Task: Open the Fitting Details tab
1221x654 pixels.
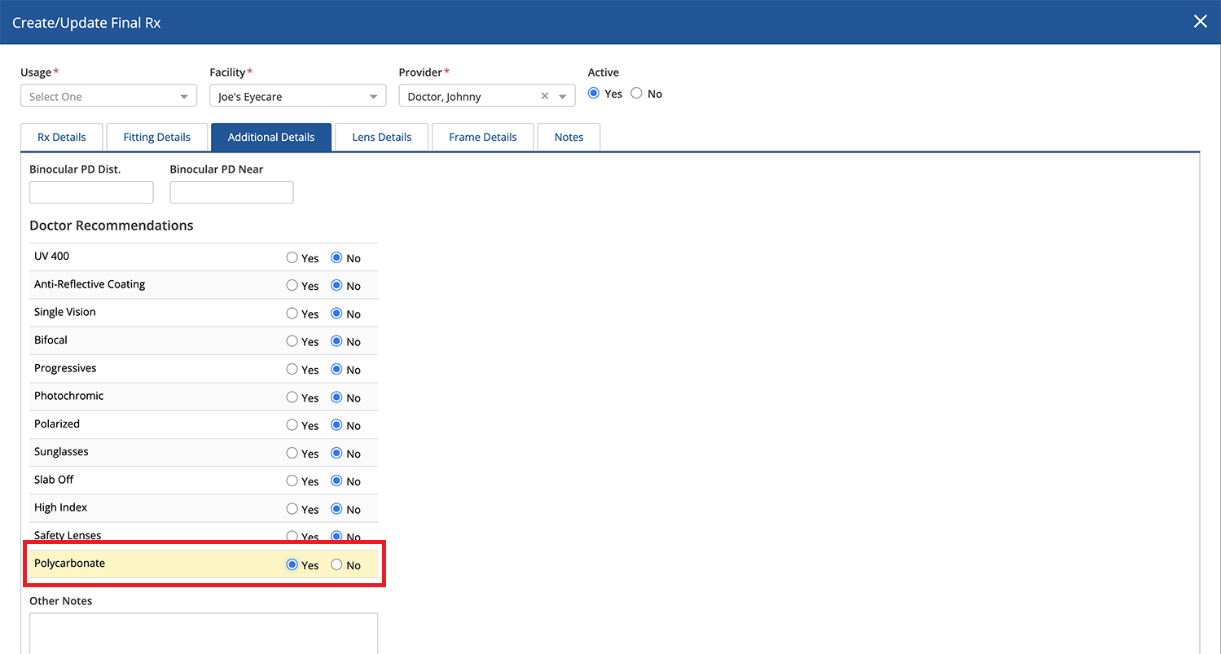Action: pos(156,137)
